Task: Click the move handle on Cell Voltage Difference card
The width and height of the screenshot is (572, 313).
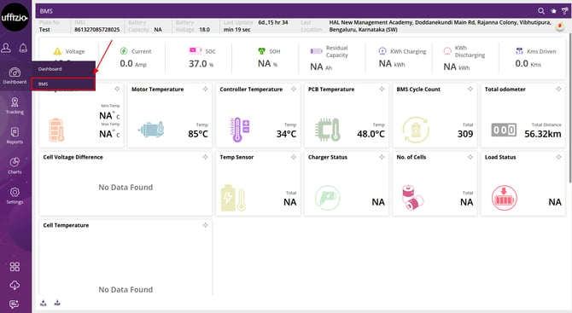Action: 206,157
